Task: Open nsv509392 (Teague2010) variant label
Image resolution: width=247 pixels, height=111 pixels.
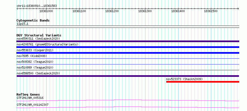Action: [x=35, y=62]
